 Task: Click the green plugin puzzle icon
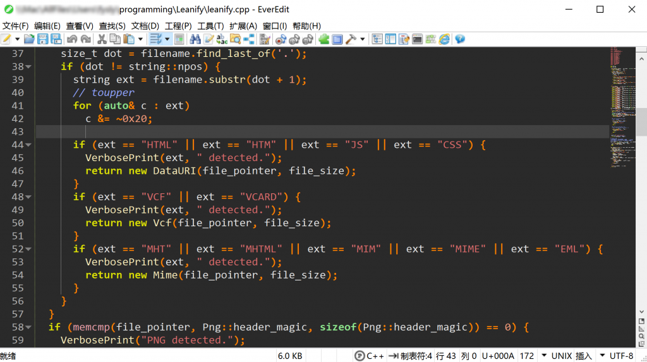(324, 39)
